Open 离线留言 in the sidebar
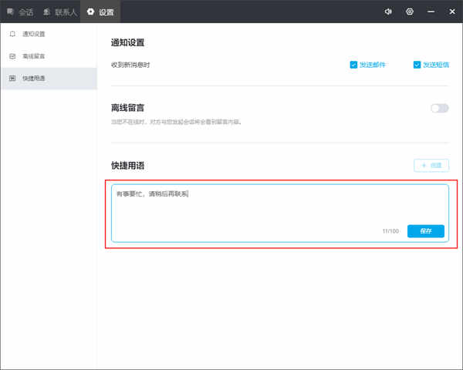Image resolution: width=463 pixels, height=370 pixels. click(x=49, y=56)
